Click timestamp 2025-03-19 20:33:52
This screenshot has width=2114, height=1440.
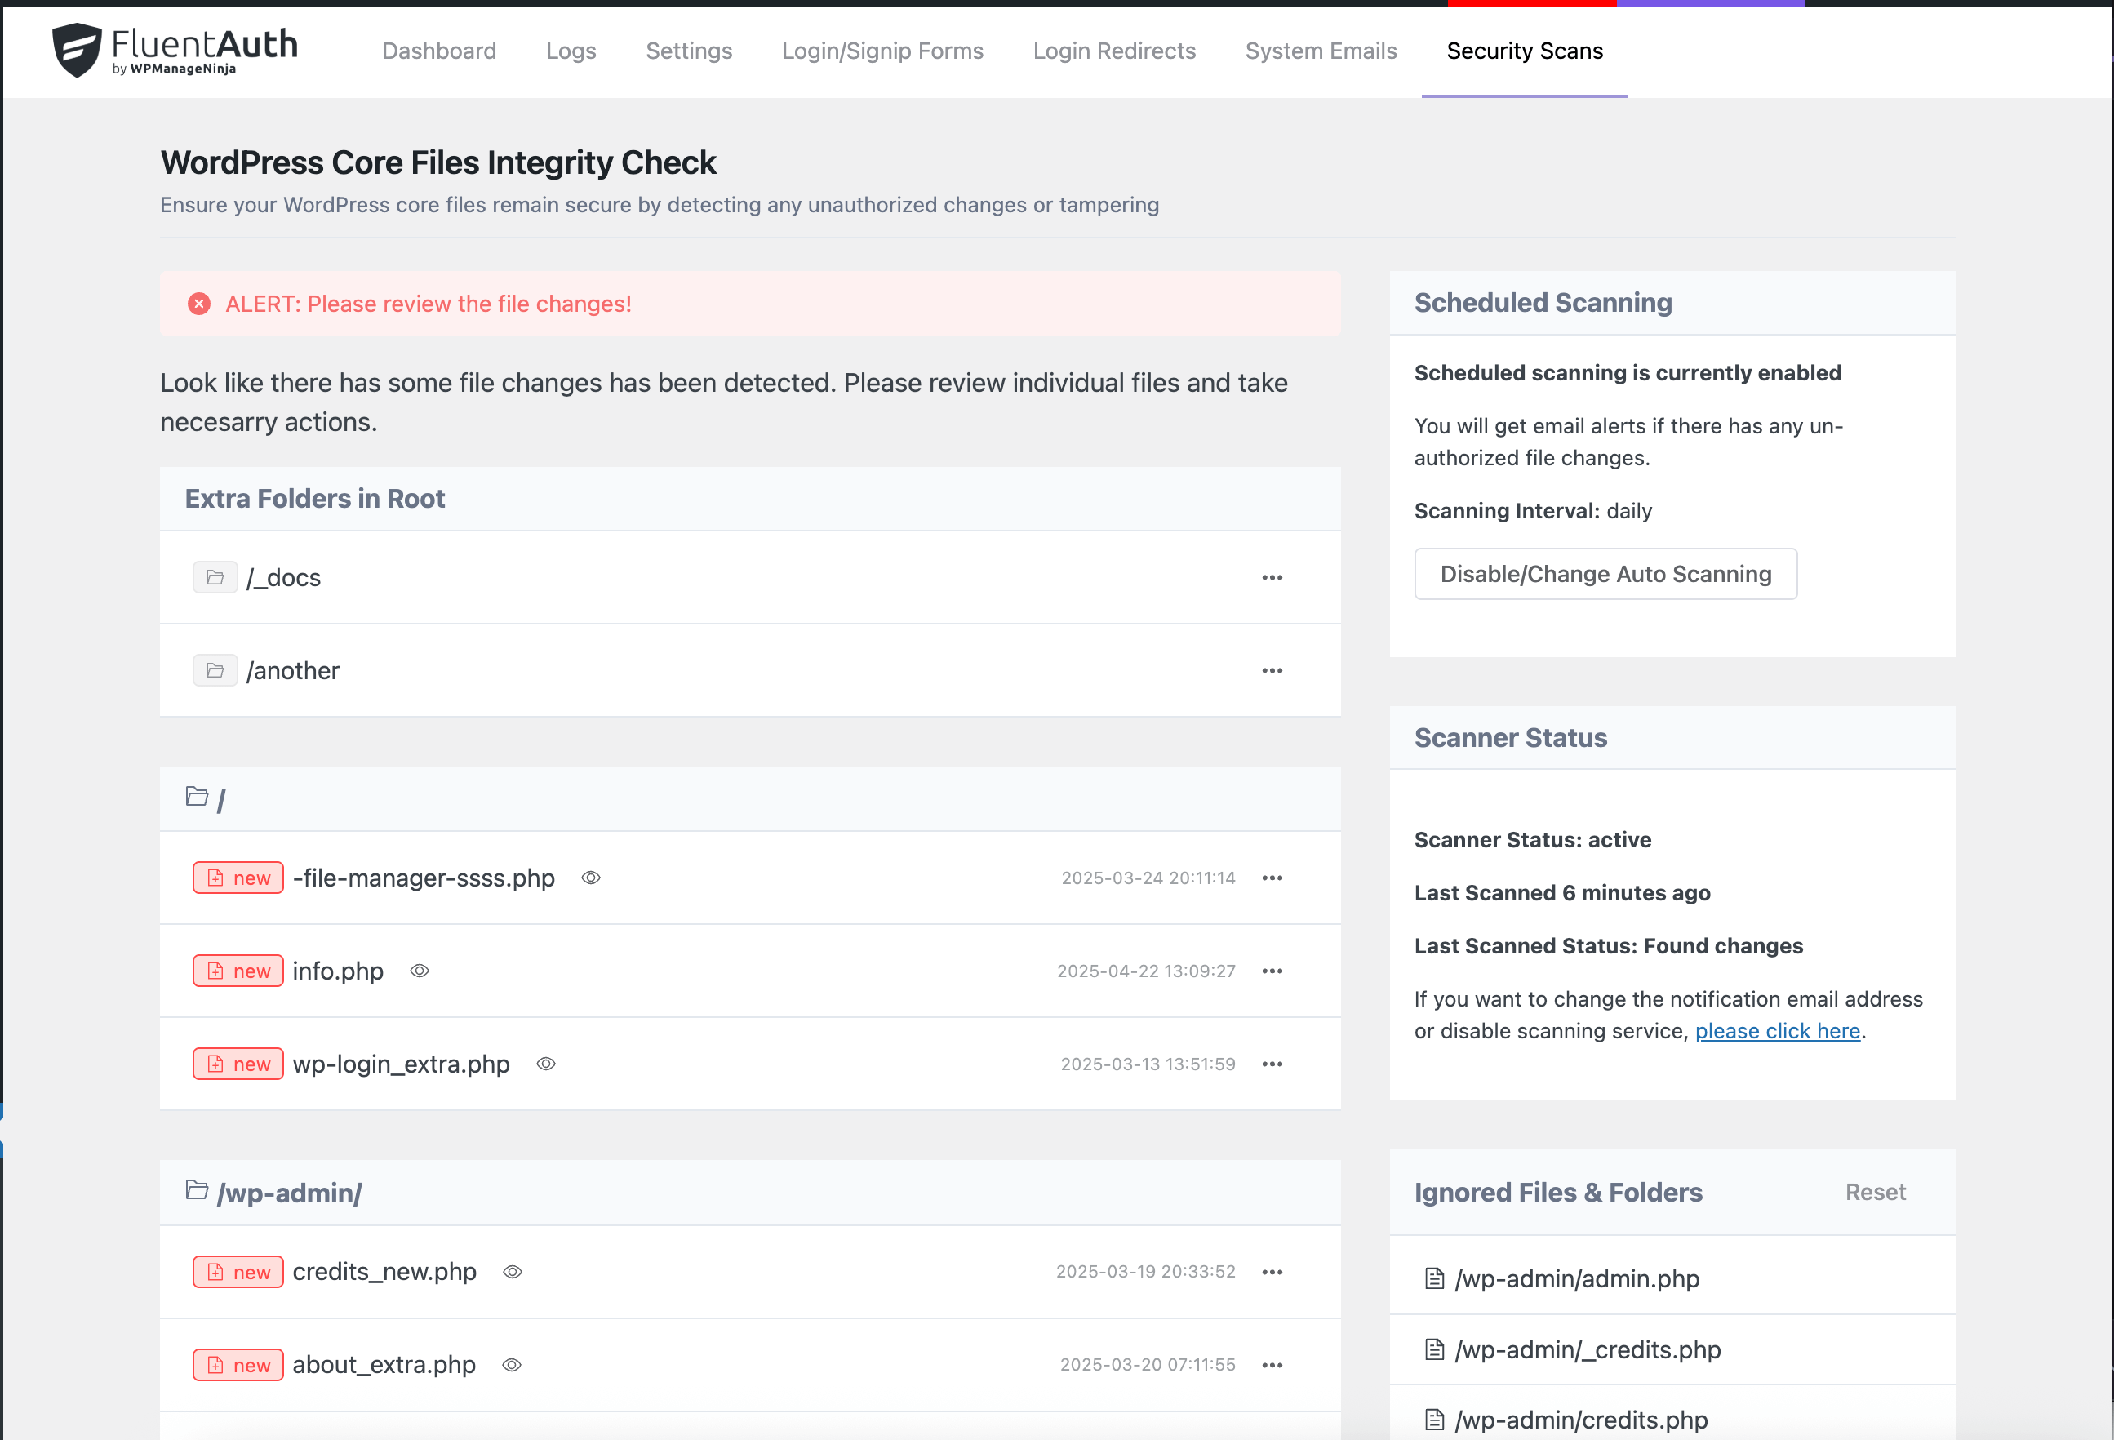click(x=1146, y=1272)
